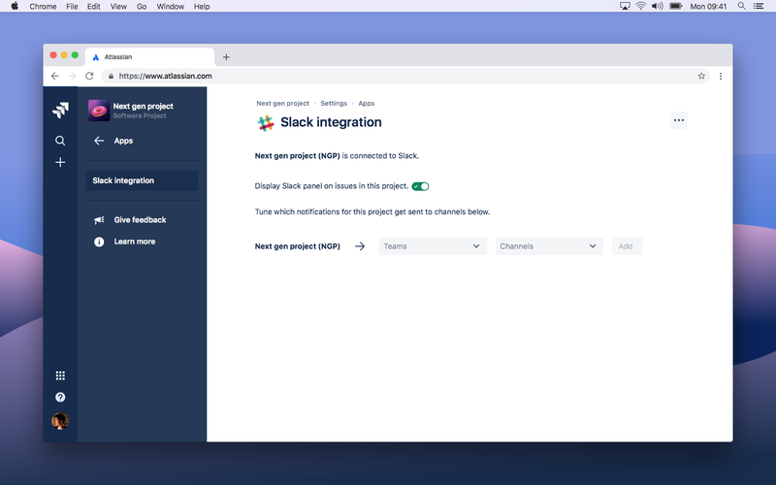The image size is (776, 485).
Task: Click the Give feedback megaphone icon
Action: pos(99,220)
